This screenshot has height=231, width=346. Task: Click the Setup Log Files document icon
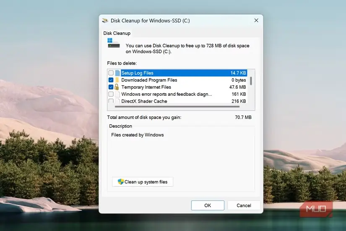117,73
